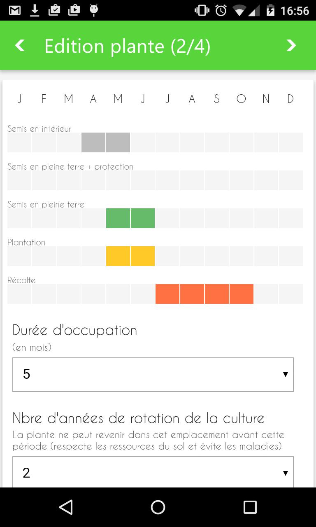Toggle May cell in the Plantation row
The height and width of the screenshot is (527, 316).
(x=118, y=256)
